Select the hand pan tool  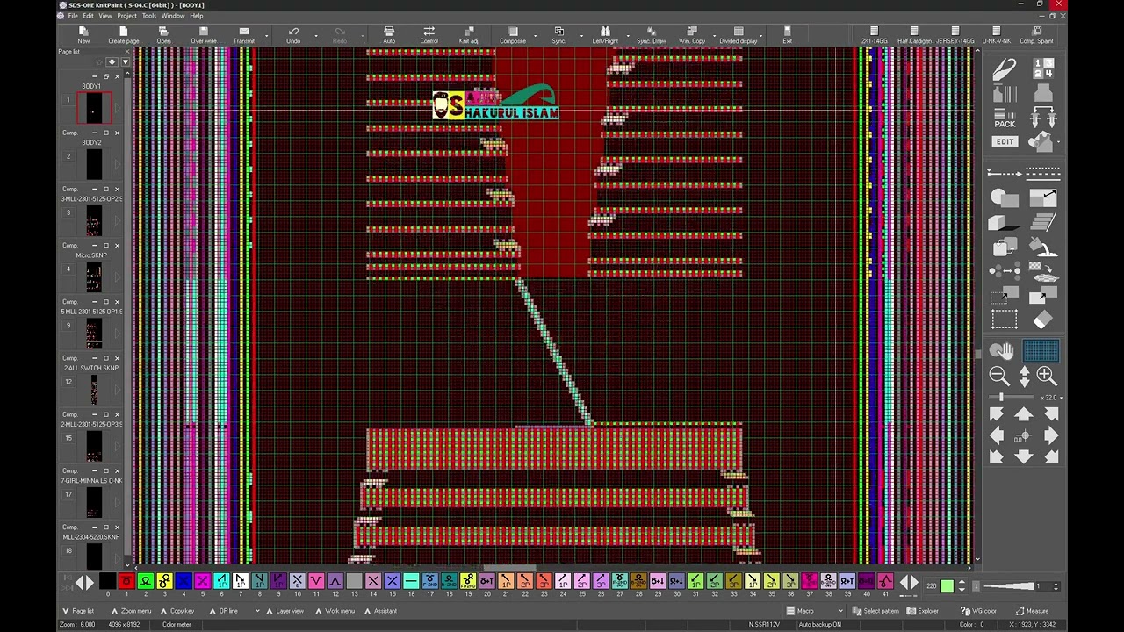point(1002,351)
